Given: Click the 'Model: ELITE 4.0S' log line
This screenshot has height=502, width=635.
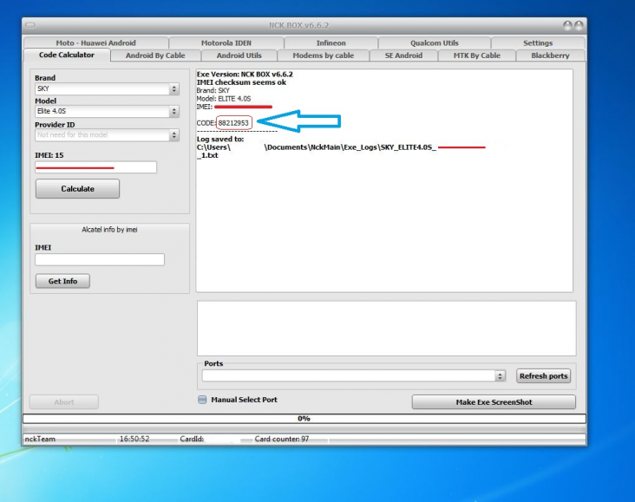Looking at the screenshot, I should pyautogui.click(x=224, y=98).
